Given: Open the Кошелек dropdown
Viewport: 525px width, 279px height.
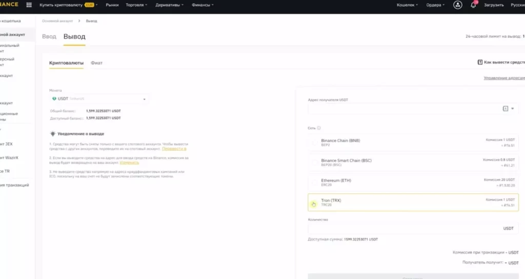Looking at the screenshot, I should [407, 5].
